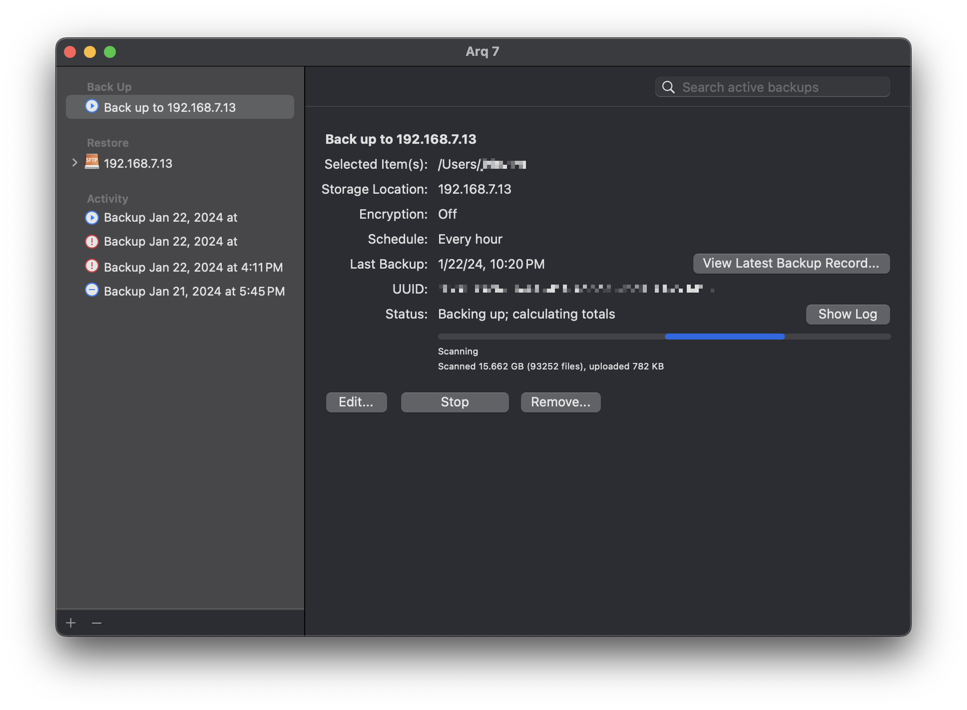This screenshot has height=710, width=967.
Task: Click the Restore section header
Action: point(107,141)
